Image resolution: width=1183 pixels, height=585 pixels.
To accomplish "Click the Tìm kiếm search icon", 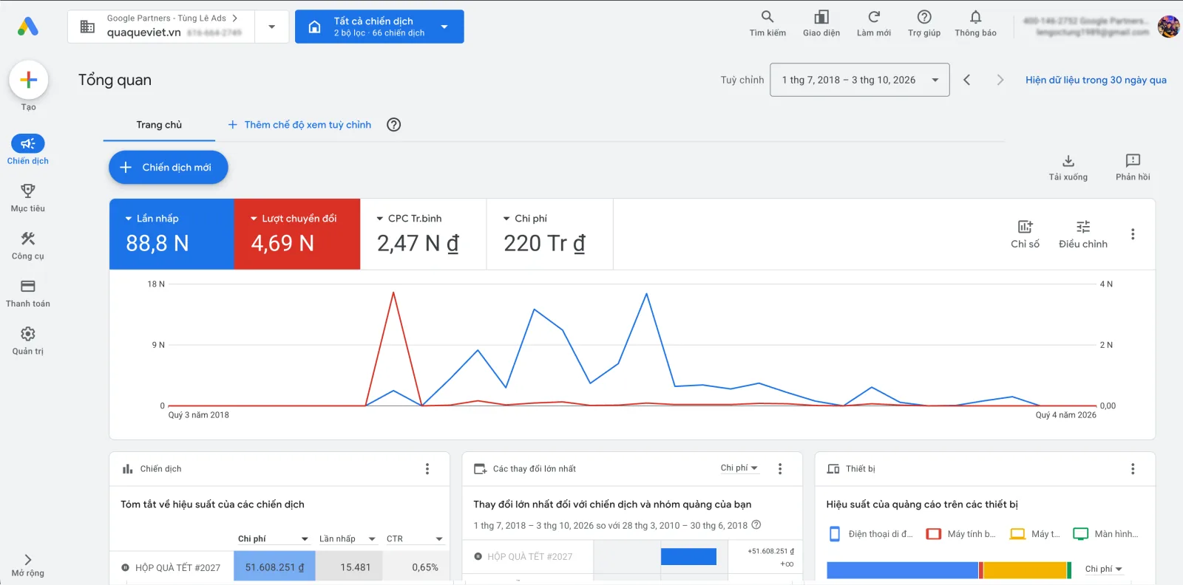I will pos(767,24).
